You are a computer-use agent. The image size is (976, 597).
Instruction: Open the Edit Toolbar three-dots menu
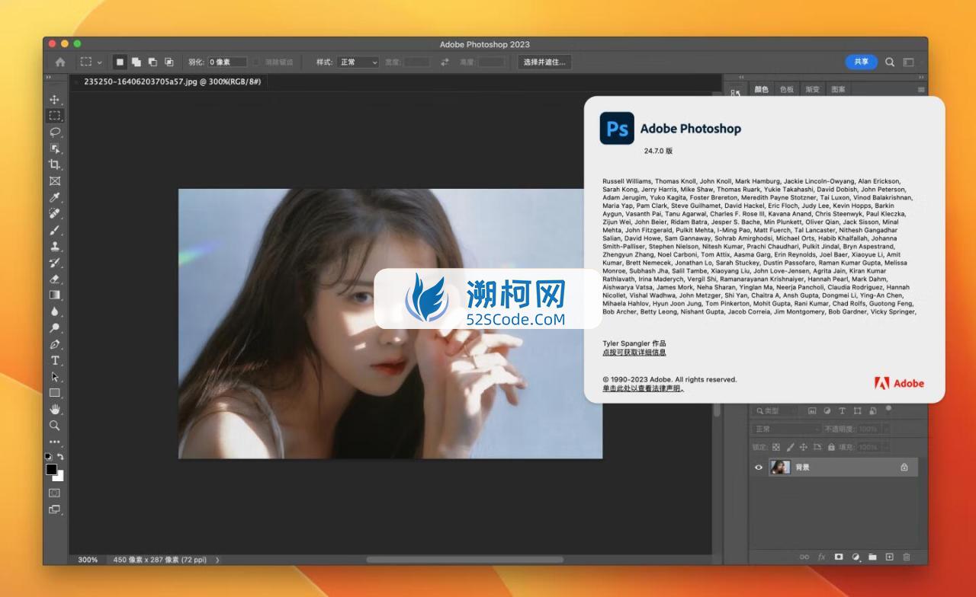coord(54,442)
